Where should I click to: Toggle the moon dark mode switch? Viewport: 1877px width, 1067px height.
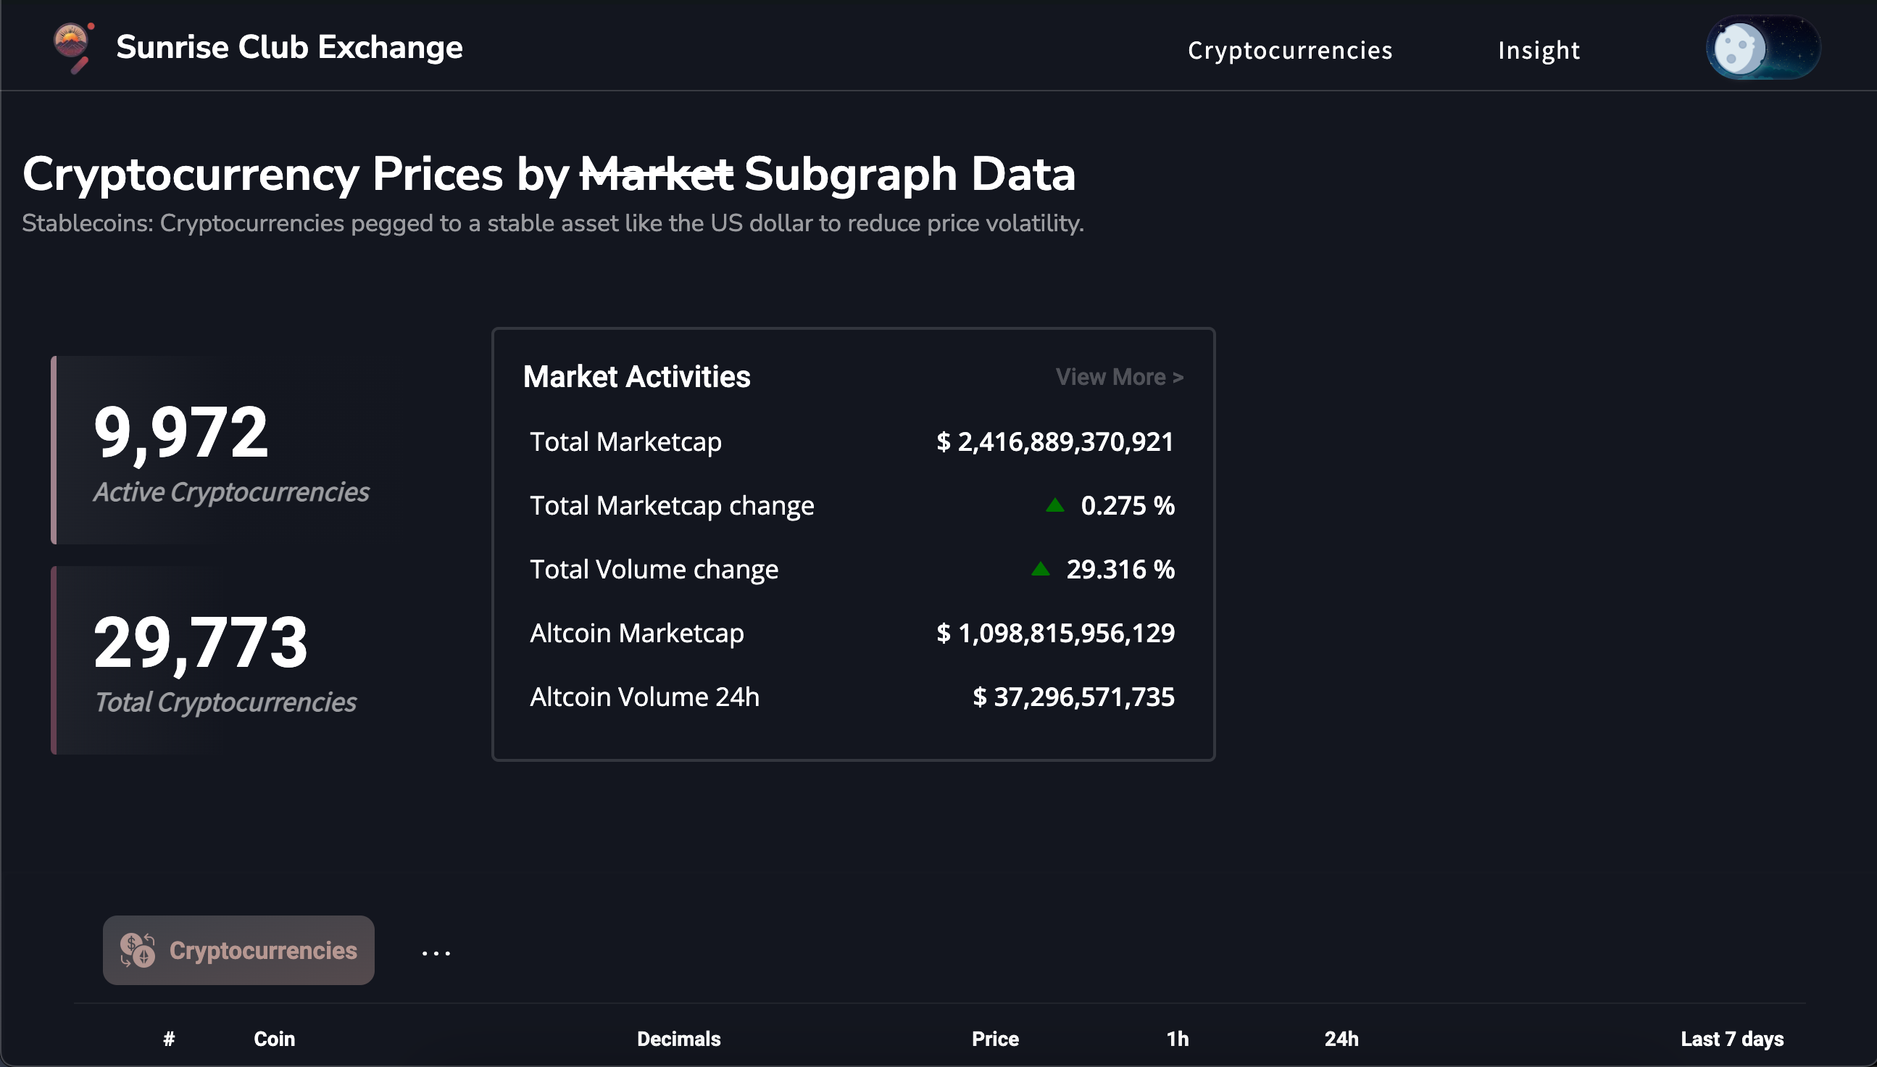(x=1762, y=49)
